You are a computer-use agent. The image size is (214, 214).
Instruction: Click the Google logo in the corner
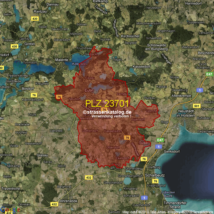[x=10, y=210]
